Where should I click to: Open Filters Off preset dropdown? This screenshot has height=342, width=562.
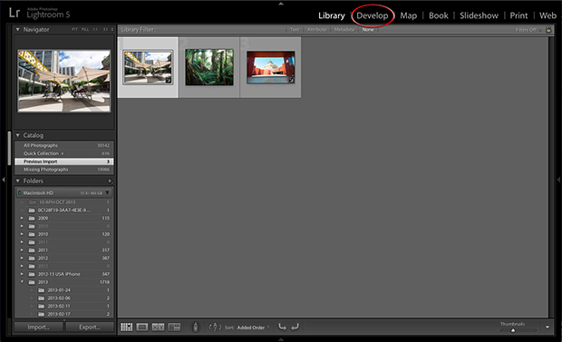pyautogui.click(x=528, y=30)
